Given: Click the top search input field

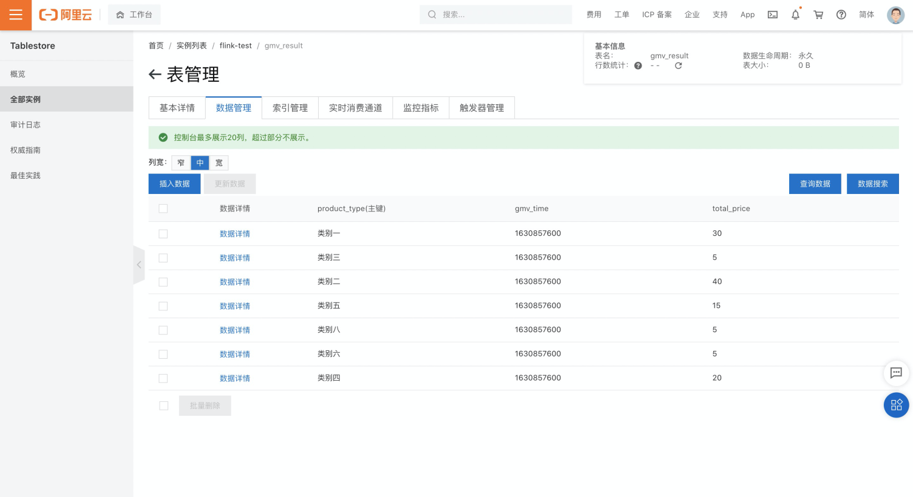Looking at the screenshot, I should click(496, 15).
